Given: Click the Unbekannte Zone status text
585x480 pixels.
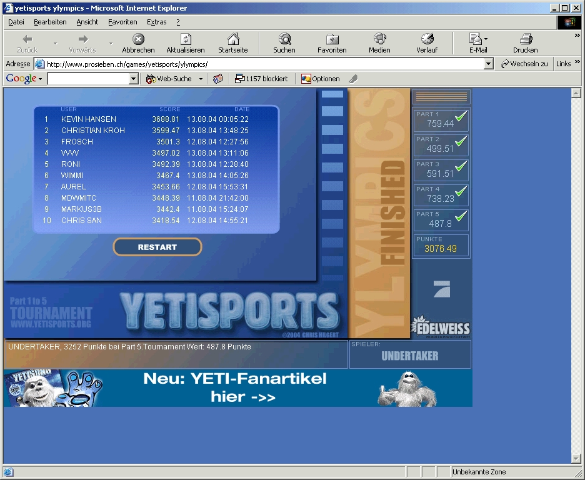Looking at the screenshot, I should click(479, 472).
